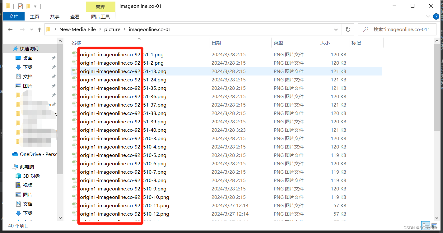Select 此电脑 in navigation pane

pyautogui.click(x=27, y=167)
